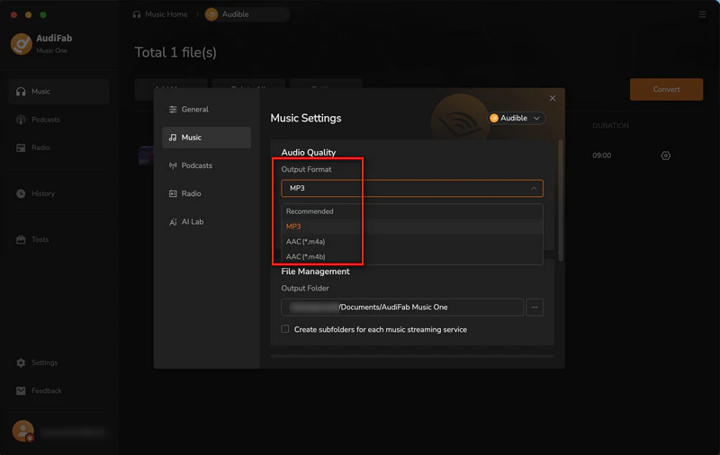The height and width of the screenshot is (455, 720).
Task: Open the AI Lab settings tab
Action: point(206,221)
